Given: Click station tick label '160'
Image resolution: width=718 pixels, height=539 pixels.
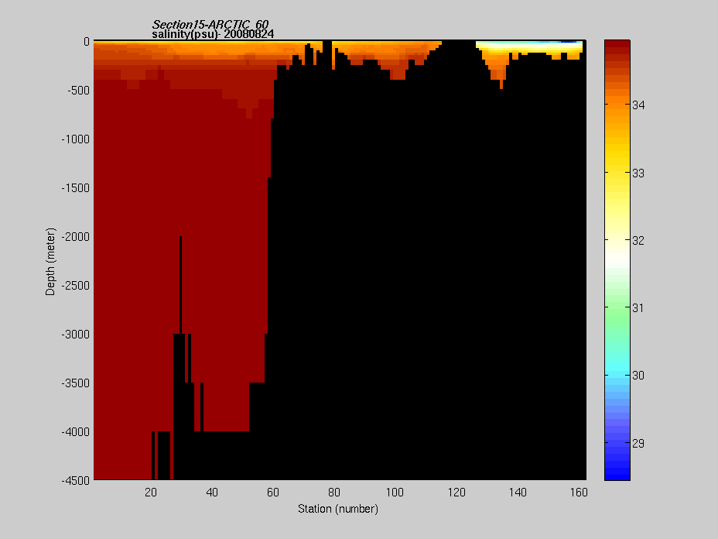Looking at the screenshot, I should point(579,493).
